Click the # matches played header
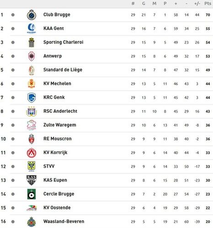Screen dimensions: 213x228 (133, 3)
